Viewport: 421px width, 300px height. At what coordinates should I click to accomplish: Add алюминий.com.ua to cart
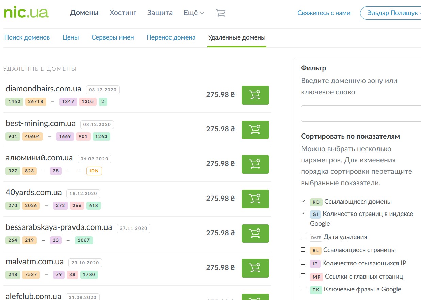point(255,164)
